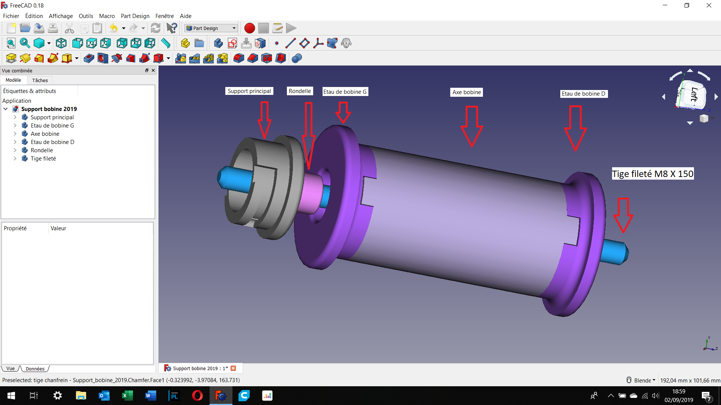Switch to the Top view cube icon
This screenshot has width=721, height=405.
[x=92, y=43]
